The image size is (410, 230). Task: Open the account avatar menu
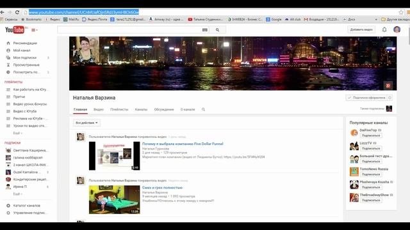coord(397,29)
